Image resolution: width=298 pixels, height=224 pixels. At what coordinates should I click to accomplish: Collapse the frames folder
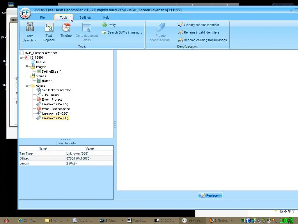click(x=27, y=76)
